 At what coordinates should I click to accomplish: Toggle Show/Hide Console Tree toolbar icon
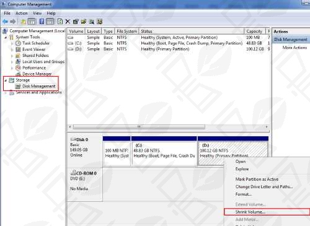click(32, 22)
